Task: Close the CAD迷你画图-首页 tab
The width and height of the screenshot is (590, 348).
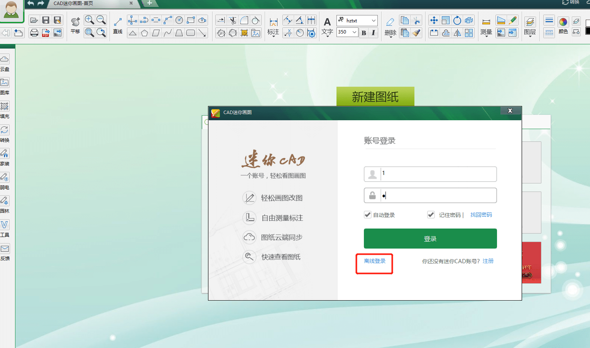Action: [x=131, y=3]
